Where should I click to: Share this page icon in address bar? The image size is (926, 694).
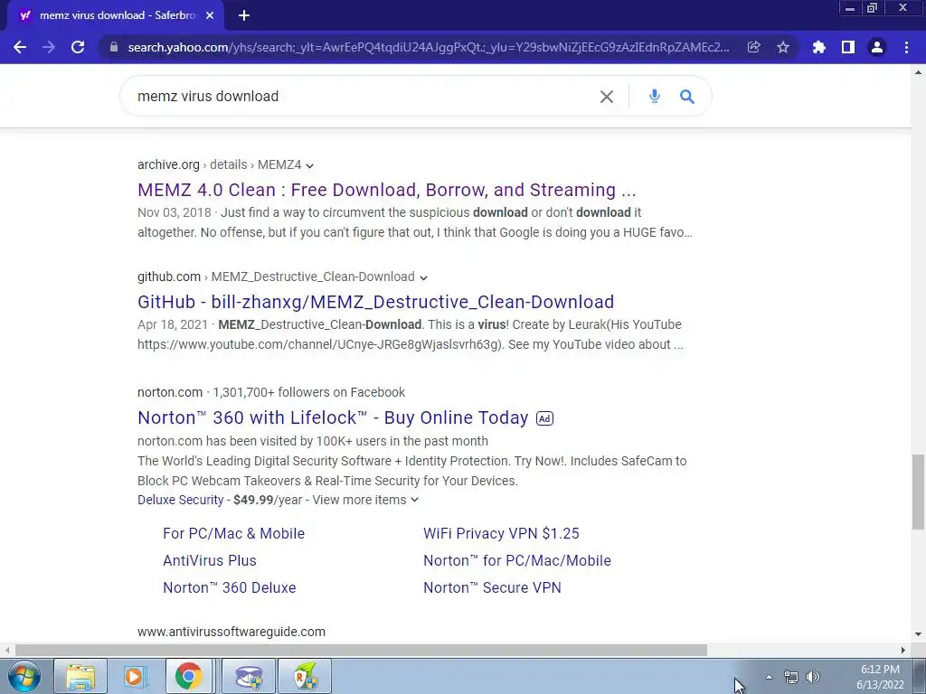(753, 47)
